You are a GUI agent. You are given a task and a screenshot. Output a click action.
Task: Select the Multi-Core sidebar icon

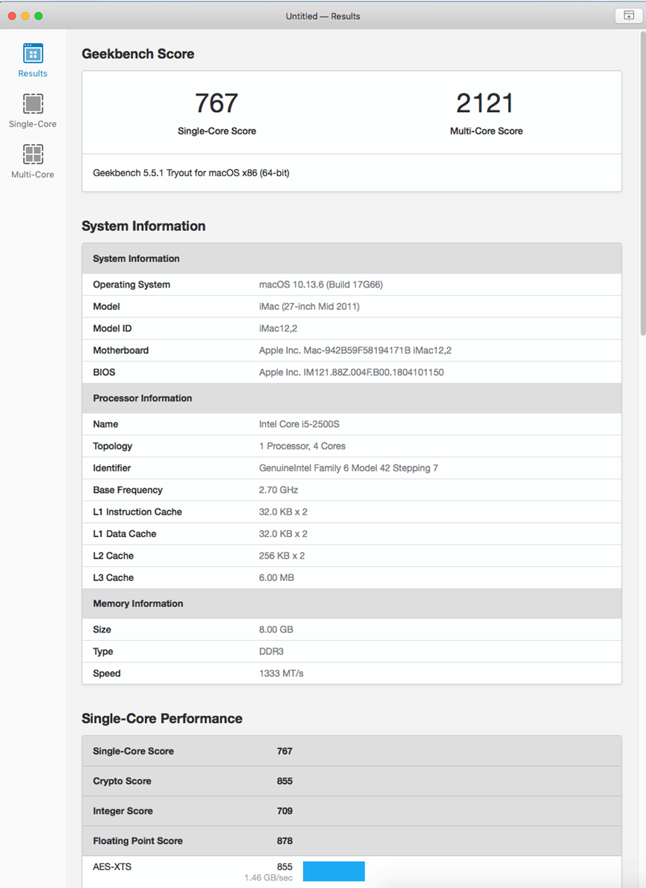click(x=33, y=155)
